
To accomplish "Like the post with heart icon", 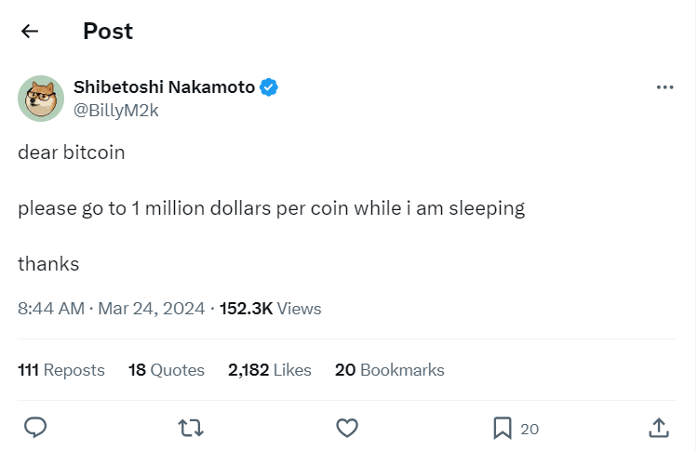I will click(x=346, y=428).
